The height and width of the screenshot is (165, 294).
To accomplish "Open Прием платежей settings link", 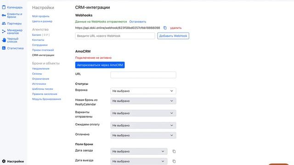I will pyautogui.click(x=43, y=50).
